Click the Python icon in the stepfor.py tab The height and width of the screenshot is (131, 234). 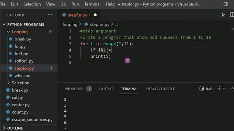pyautogui.click(x=64, y=15)
